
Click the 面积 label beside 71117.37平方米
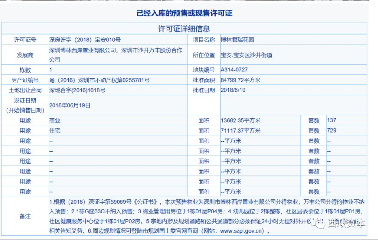click(204, 131)
